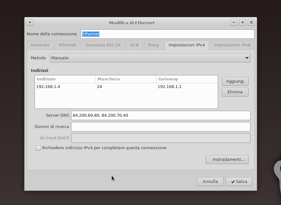Open the Instradamenti… routes dialog
Screen dimensions: 281x205
(x=227, y=160)
